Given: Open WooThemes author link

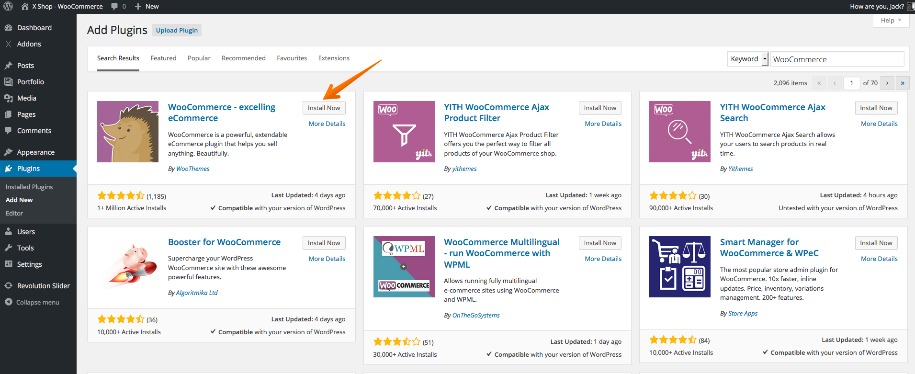Looking at the screenshot, I should [x=193, y=169].
